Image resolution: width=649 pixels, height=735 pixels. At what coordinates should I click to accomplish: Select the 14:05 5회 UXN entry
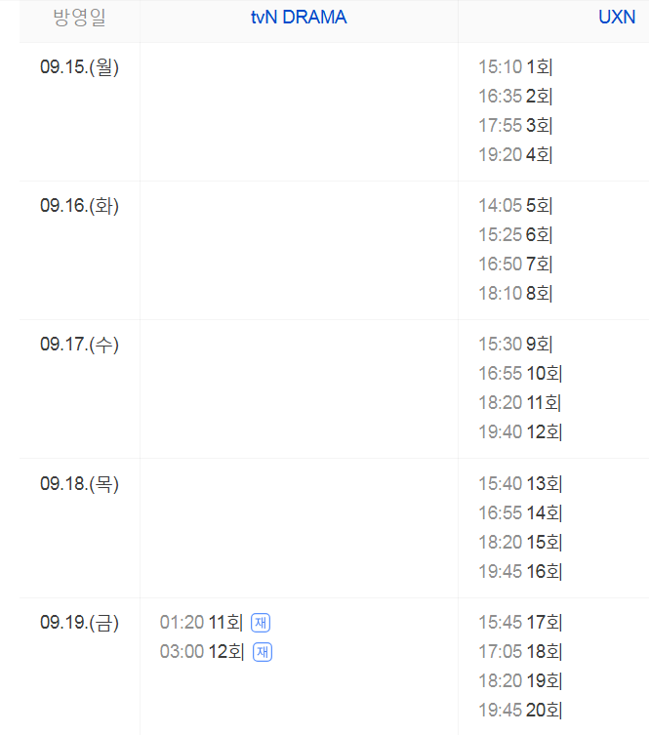(515, 205)
